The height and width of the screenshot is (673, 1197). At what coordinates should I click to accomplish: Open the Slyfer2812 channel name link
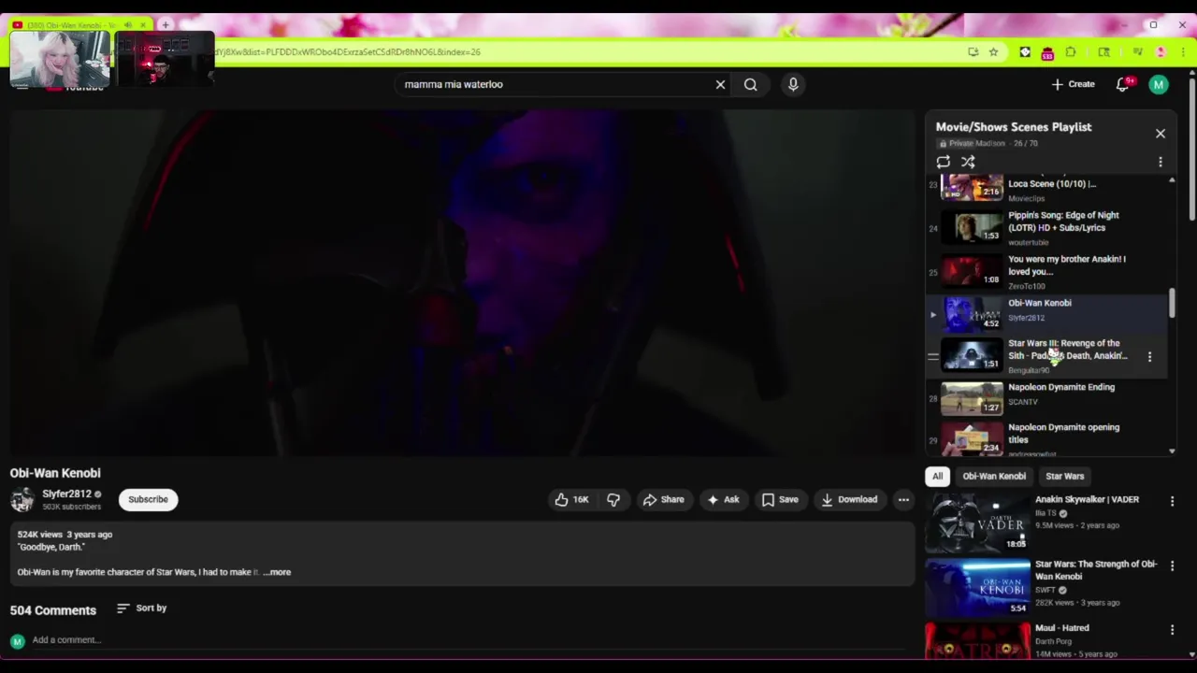point(66,494)
